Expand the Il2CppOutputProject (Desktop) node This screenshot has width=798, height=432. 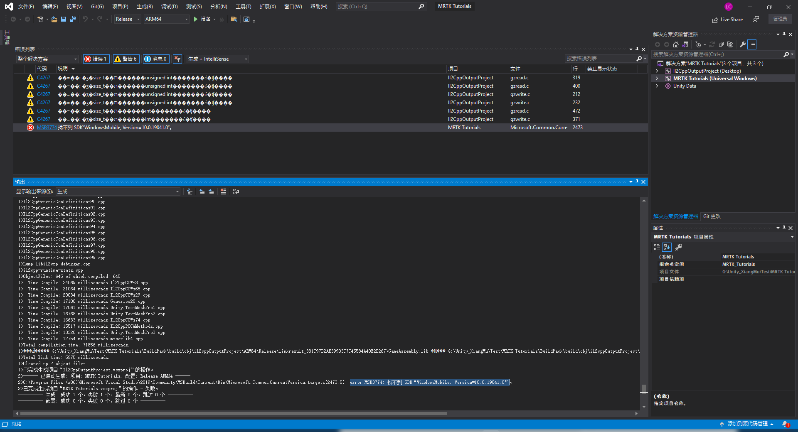click(x=657, y=71)
